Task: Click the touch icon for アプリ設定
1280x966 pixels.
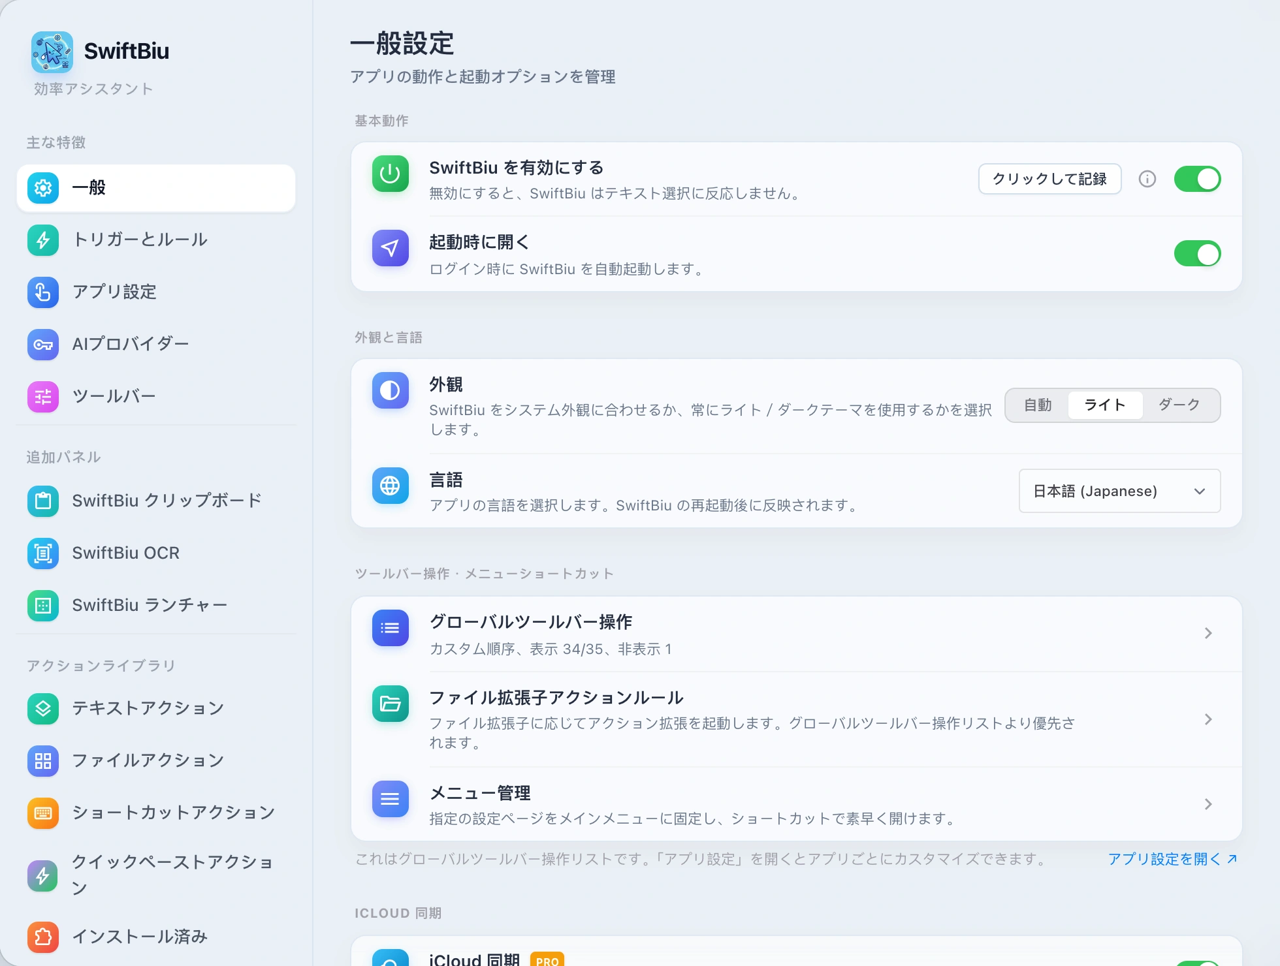Action: [43, 292]
